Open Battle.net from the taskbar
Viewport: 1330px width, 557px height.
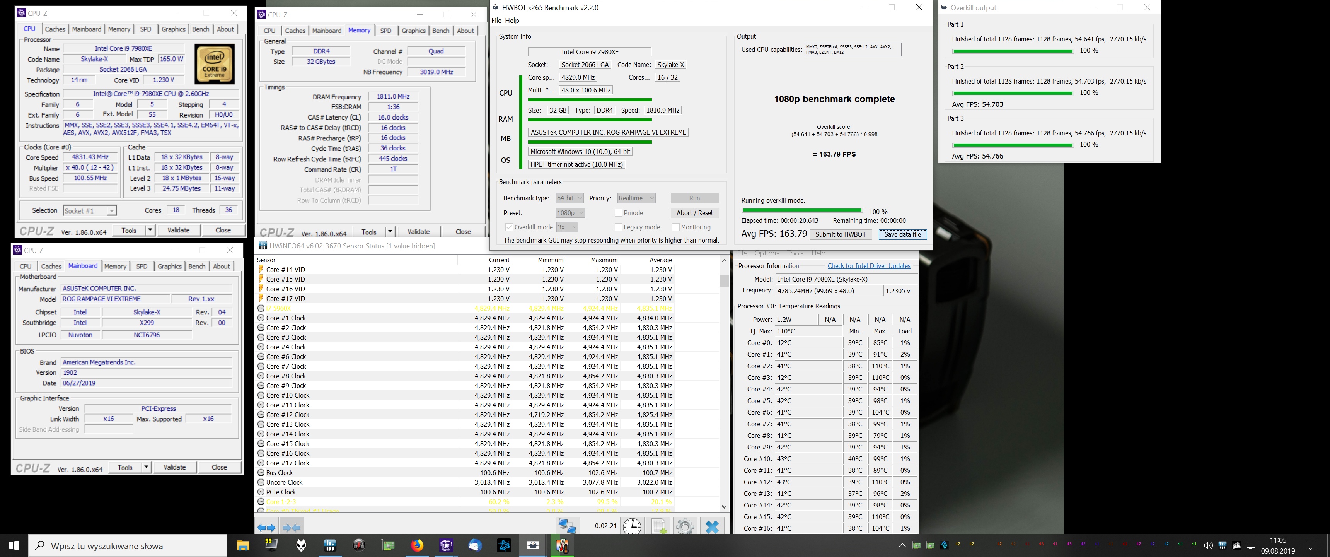click(x=504, y=546)
